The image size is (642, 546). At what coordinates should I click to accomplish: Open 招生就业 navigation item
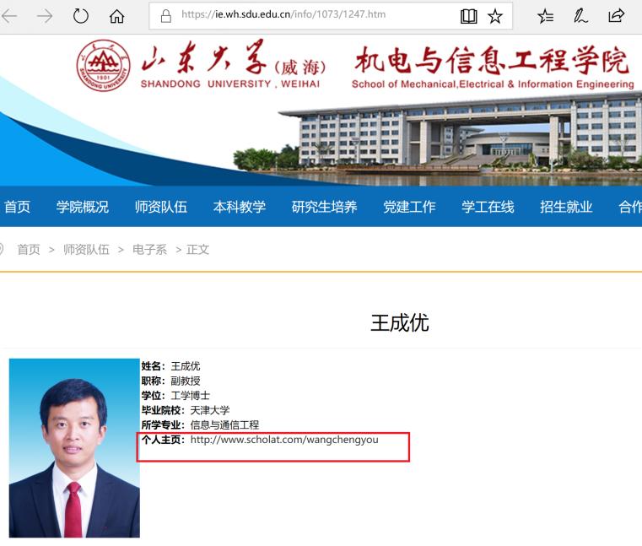click(566, 207)
